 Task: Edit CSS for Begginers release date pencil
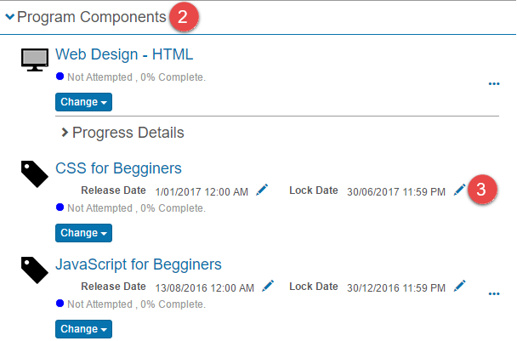(262, 190)
